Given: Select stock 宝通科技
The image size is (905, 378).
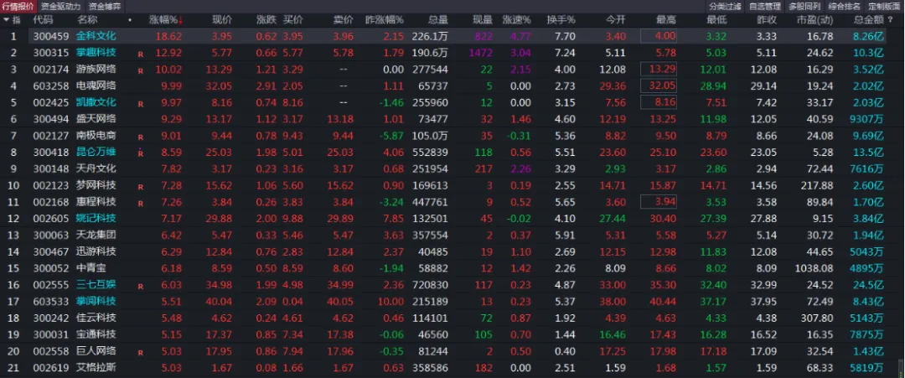Looking at the screenshot, I should click(x=96, y=334).
